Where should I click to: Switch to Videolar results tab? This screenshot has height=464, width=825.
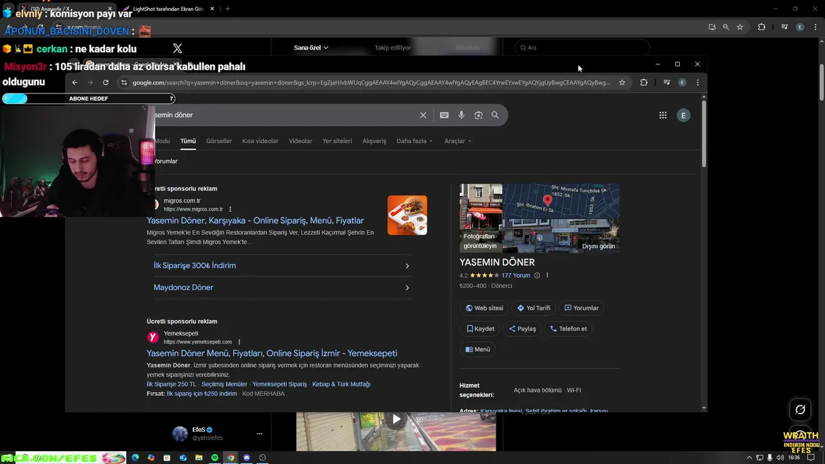point(300,141)
